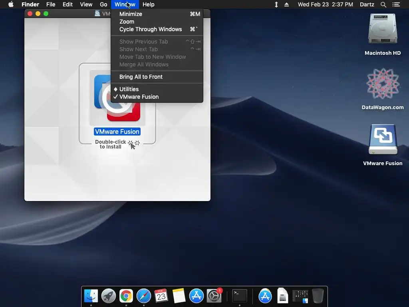The image size is (409, 307).
Task: Launch Launchpad rocket from the Dock
Action: (109, 296)
